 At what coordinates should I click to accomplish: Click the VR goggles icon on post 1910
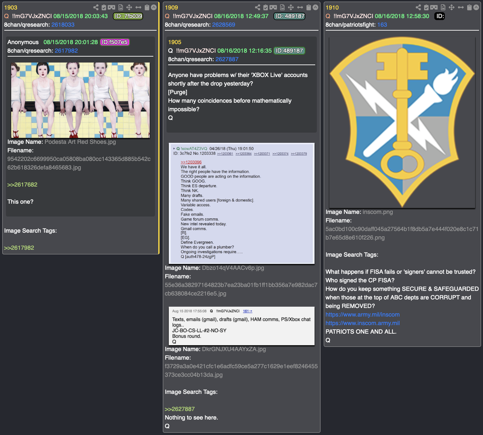point(434,7)
